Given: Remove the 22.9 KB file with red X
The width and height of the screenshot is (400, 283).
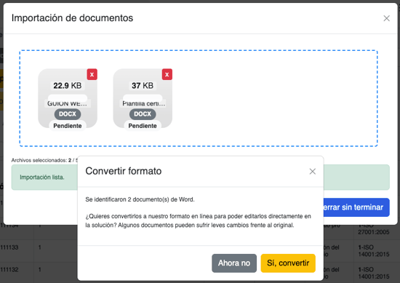Looking at the screenshot, I should pyautogui.click(x=92, y=74).
